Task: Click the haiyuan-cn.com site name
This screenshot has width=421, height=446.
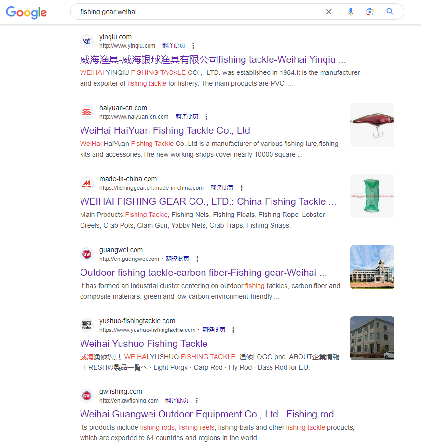Action: [123, 108]
